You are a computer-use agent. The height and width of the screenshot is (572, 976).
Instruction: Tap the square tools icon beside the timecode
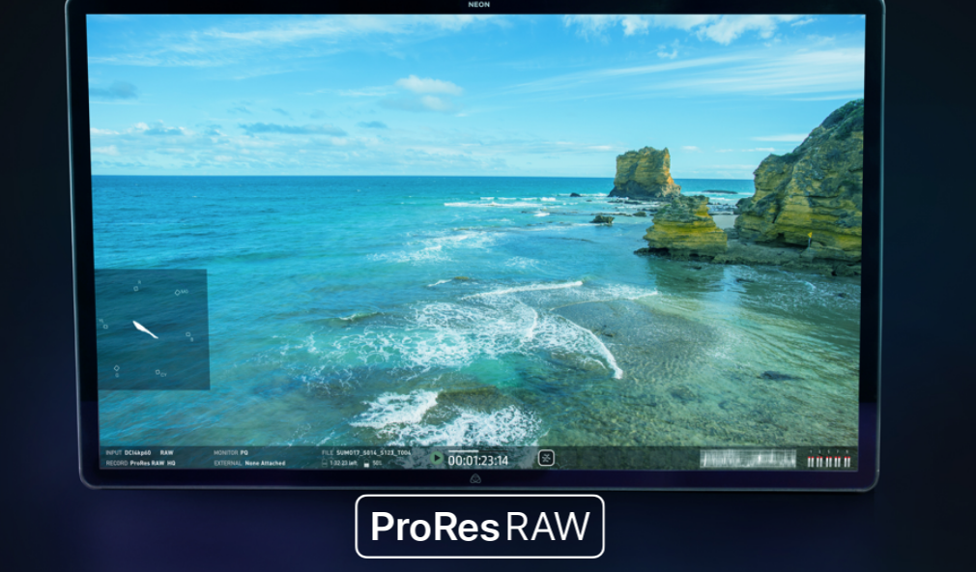pyautogui.click(x=546, y=459)
